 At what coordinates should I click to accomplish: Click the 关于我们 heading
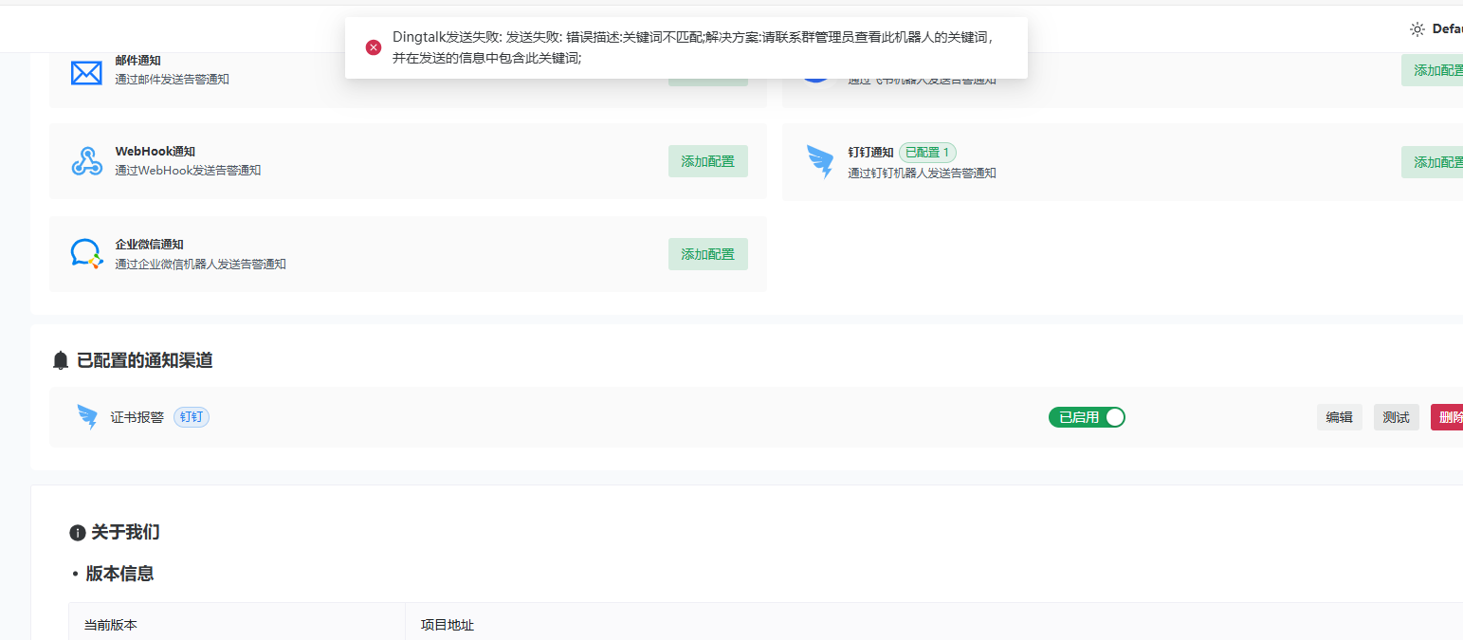click(x=125, y=533)
